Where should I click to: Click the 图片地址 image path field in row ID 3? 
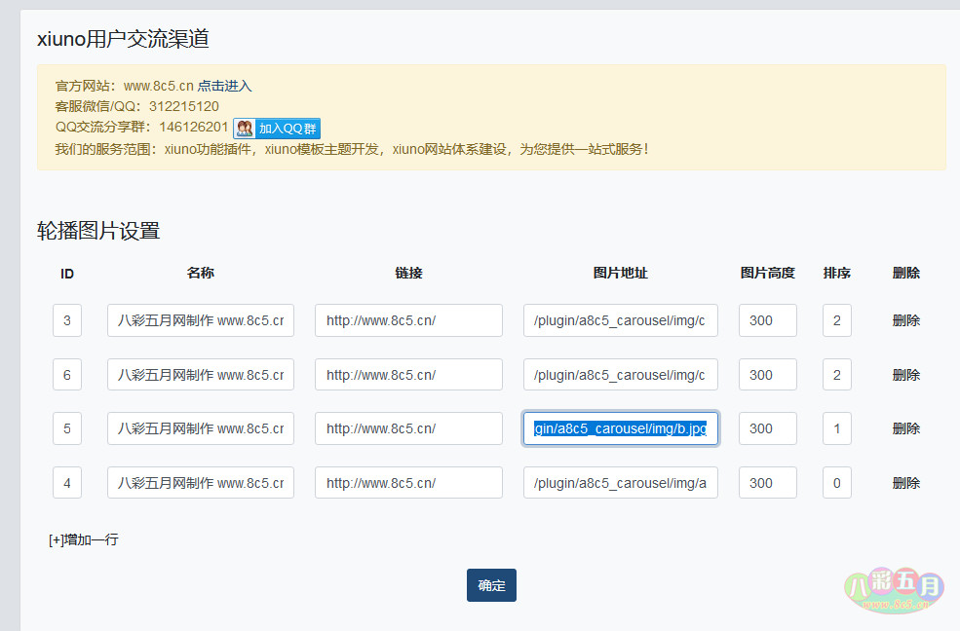point(621,320)
